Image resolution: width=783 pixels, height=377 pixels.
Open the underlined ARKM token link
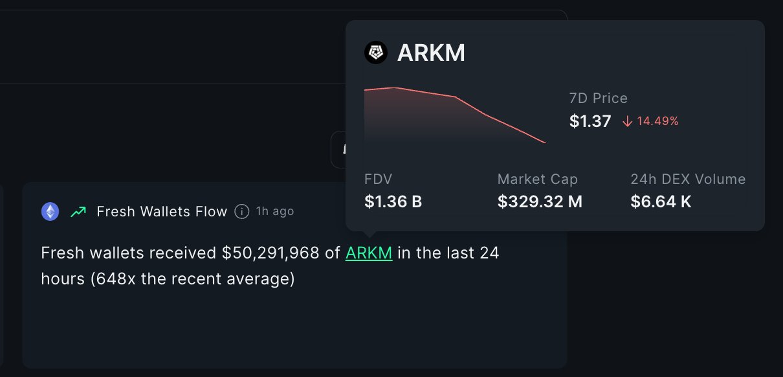point(369,253)
